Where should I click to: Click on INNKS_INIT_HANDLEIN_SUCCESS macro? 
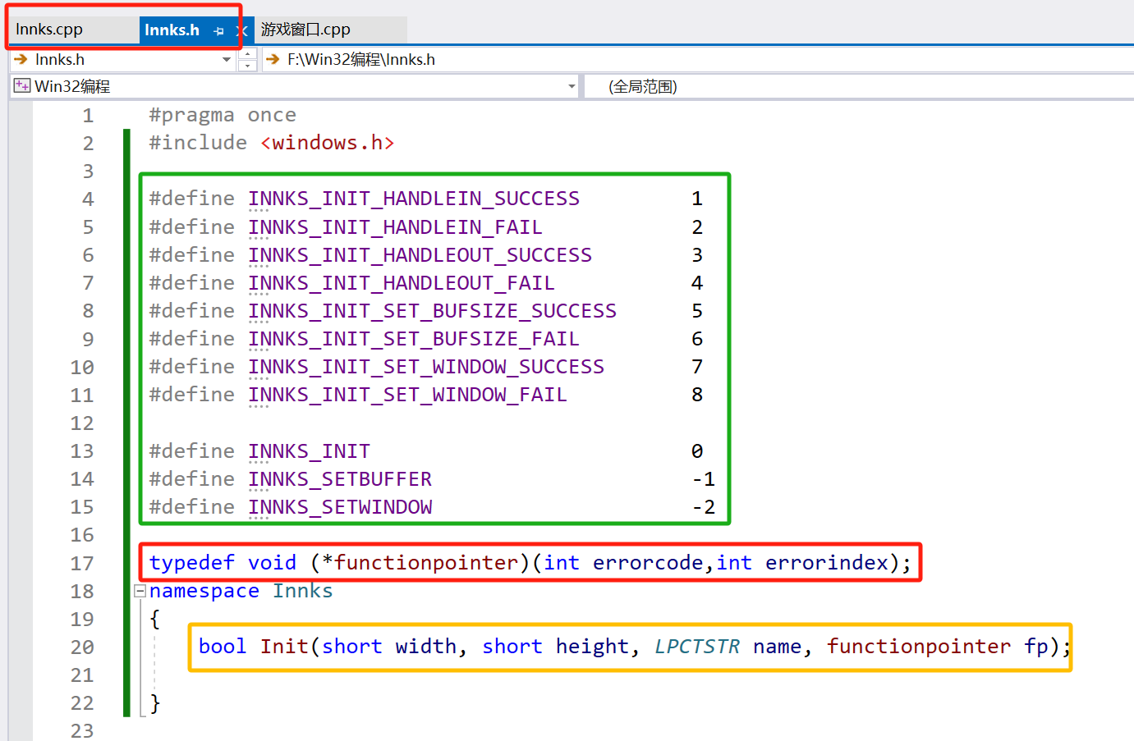(414, 199)
